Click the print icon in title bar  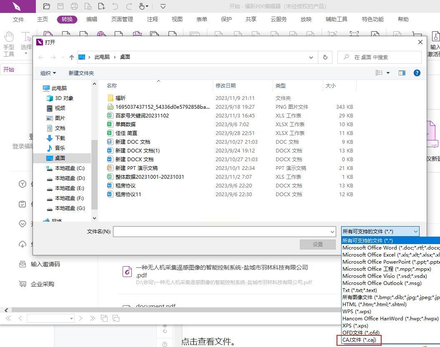[x=74, y=6]
